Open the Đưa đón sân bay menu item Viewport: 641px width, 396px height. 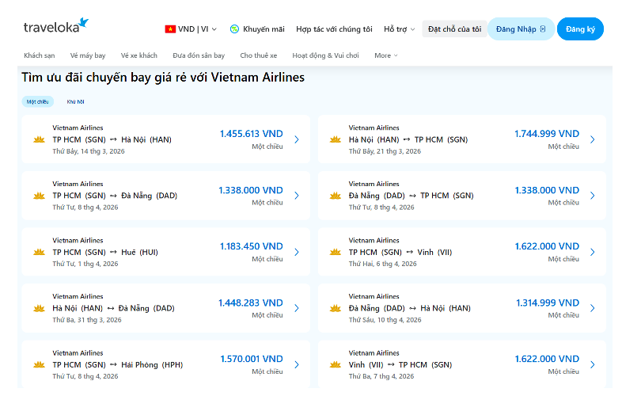(199, 55)
